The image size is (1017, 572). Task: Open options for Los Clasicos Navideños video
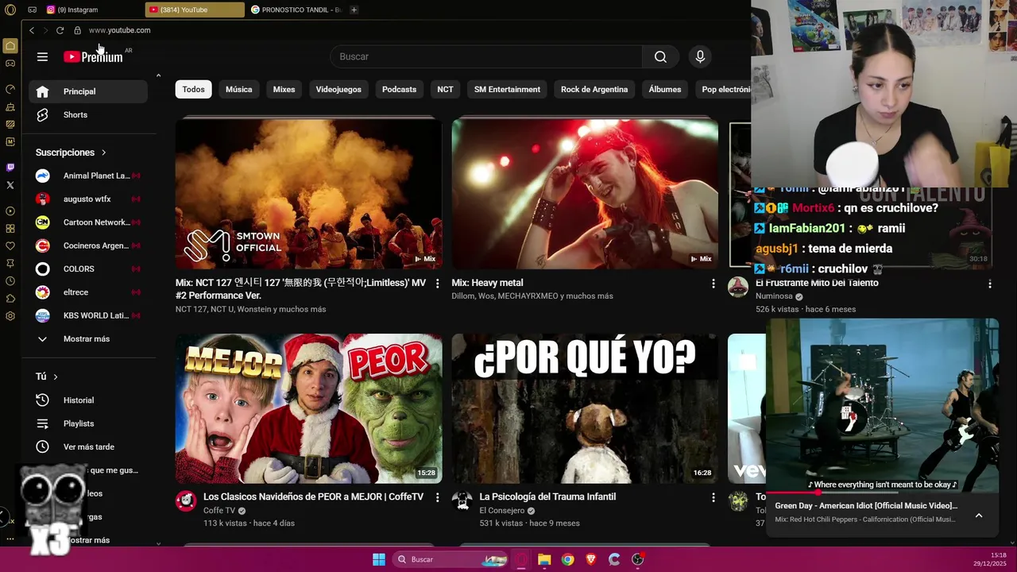coord(437,497)
